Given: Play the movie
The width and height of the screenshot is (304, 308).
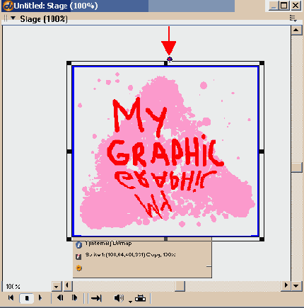Looking at the screenshot, I should pyautogui.click(x=40, y=298).
